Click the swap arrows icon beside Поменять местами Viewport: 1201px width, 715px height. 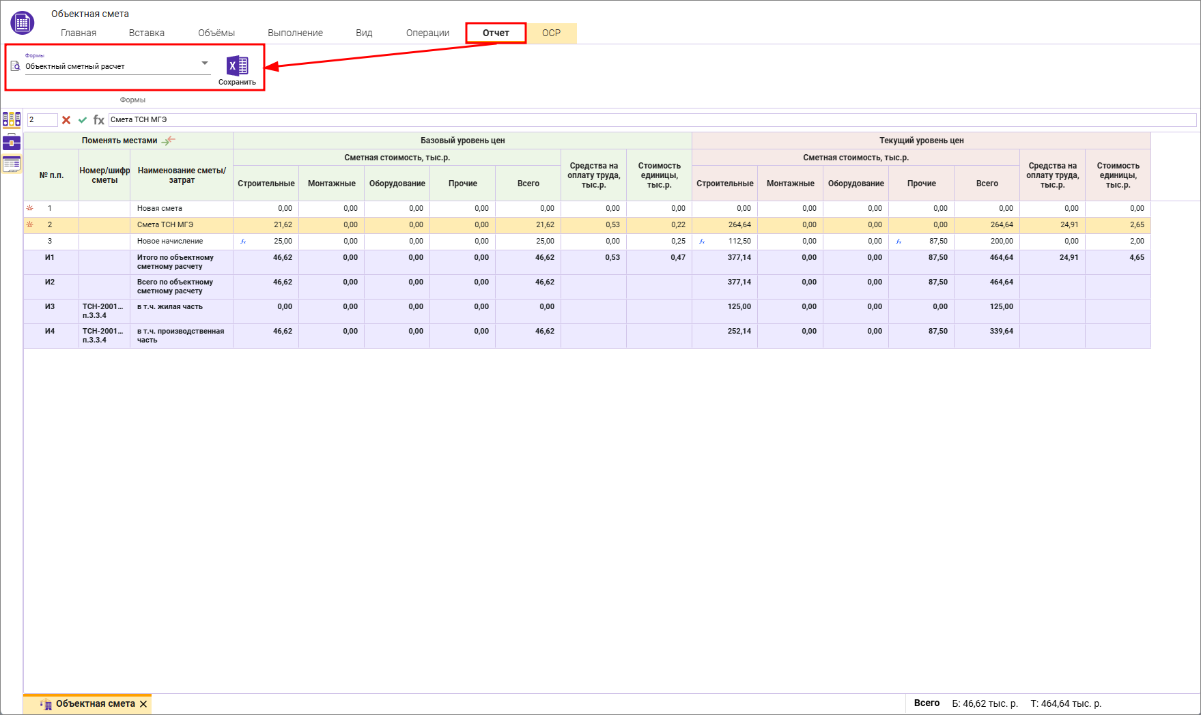tap(169, 141)
